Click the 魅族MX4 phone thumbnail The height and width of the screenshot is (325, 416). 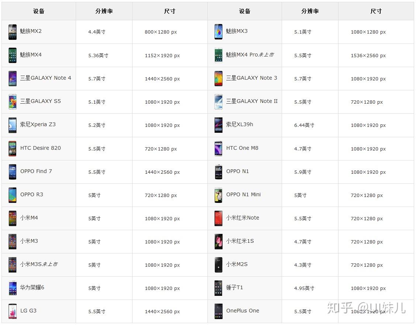13,55
